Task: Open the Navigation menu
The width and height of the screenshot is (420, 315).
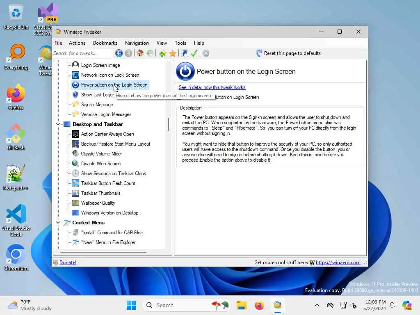Action: tap(137, 43)
